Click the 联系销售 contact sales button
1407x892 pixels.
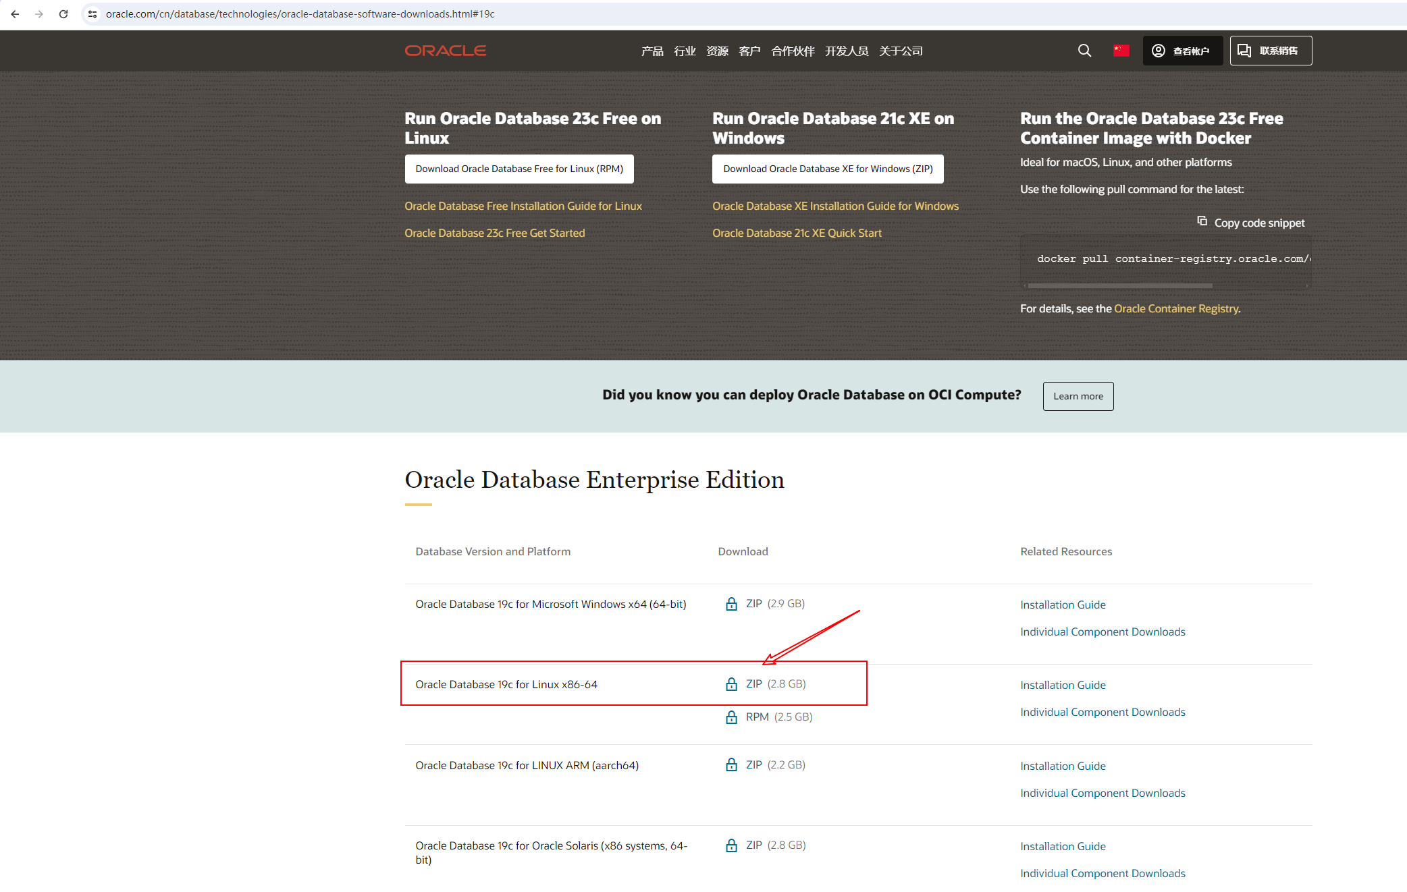point(1271,51)
